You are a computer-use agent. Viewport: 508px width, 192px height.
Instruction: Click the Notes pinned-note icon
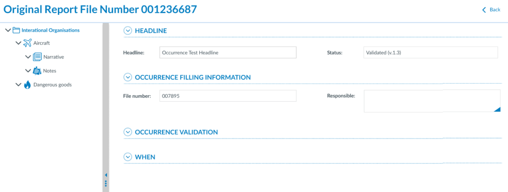37,71
